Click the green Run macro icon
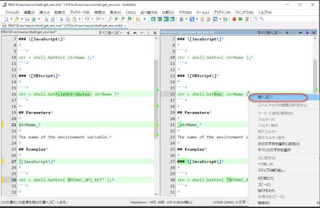This screenshot has width=320, height=208. (x=240, y=19)
